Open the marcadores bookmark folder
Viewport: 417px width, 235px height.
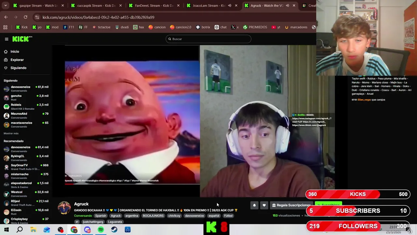point(296,27)
